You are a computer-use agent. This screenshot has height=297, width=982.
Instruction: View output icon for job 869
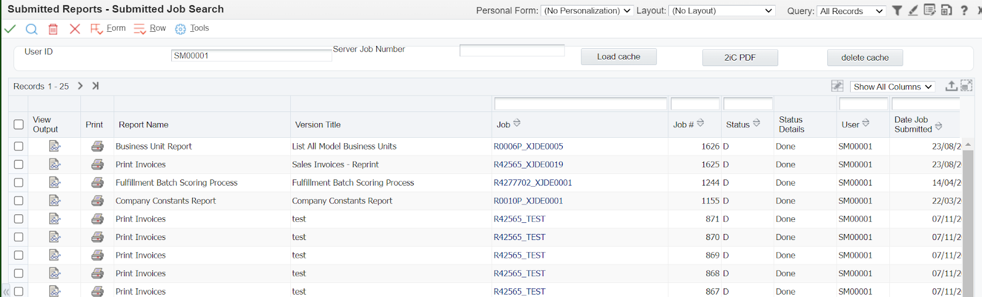coord(55,255)
